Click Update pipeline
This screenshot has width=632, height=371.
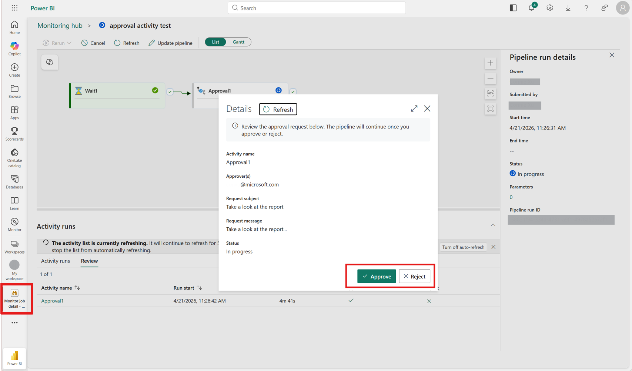point(170,43)
